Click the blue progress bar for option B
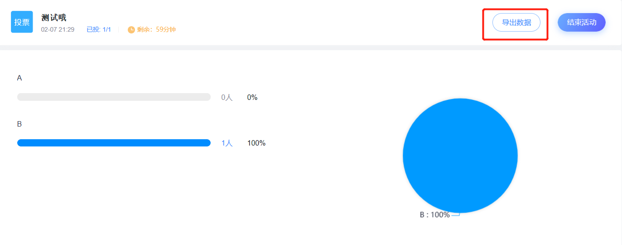Viewport: 622px width, 245px height. click(x=114, y=143)
